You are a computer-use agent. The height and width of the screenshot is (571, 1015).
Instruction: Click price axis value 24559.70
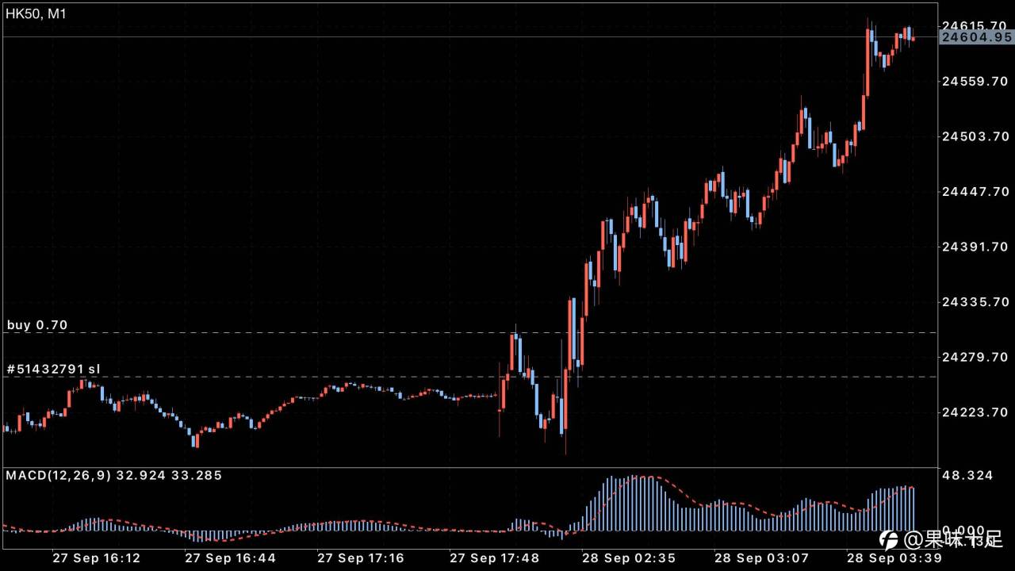coord(975,81)
